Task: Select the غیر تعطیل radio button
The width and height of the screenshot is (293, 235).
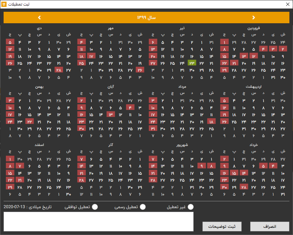Action: pos(191,207)
